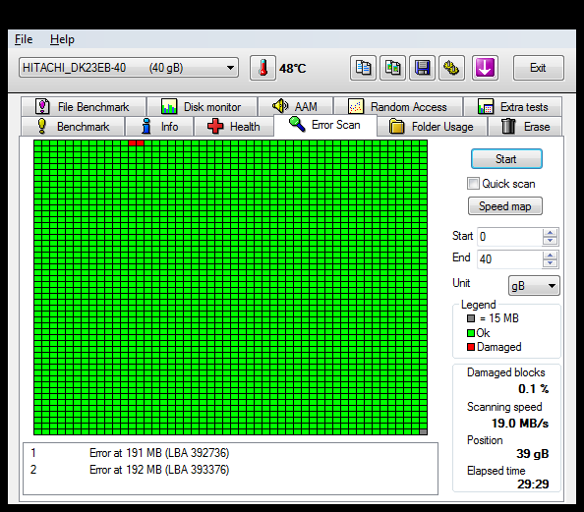
Task: Click the thermometer temperature icon
Action: tap(263, 68)
